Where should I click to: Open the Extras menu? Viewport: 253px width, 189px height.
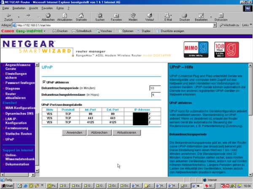[x=60, y=8]
